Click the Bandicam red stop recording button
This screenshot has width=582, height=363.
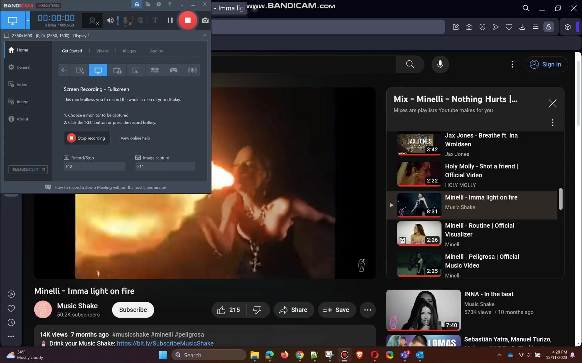(188, 21)
